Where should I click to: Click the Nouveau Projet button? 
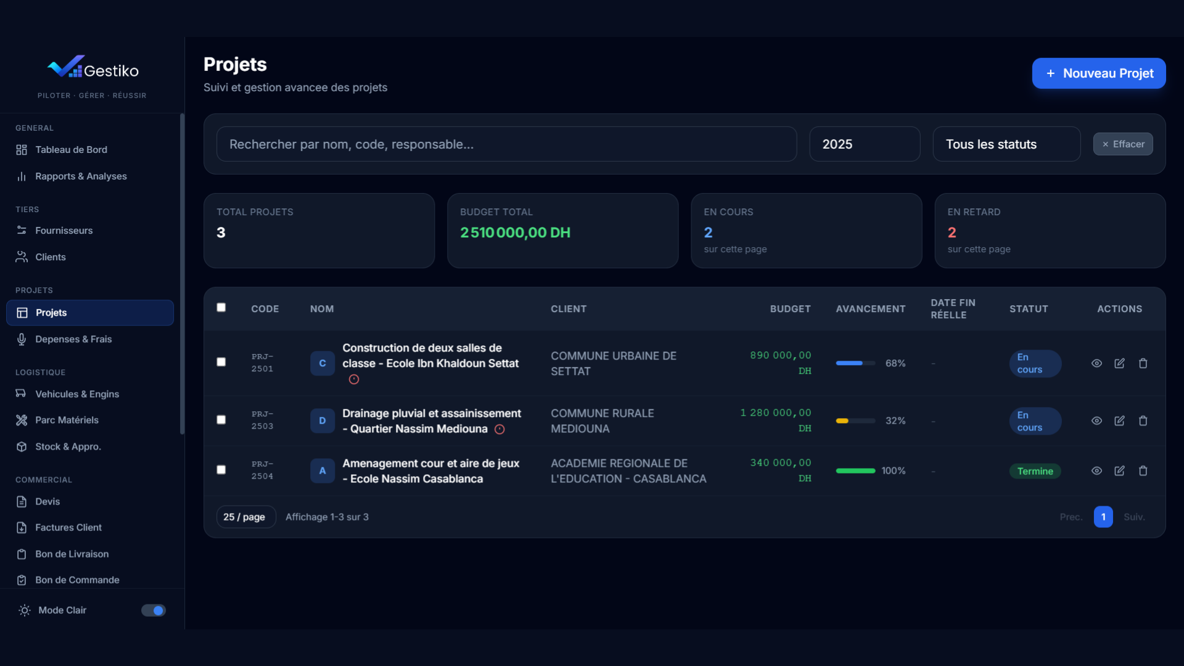[x=1099, y=73]
